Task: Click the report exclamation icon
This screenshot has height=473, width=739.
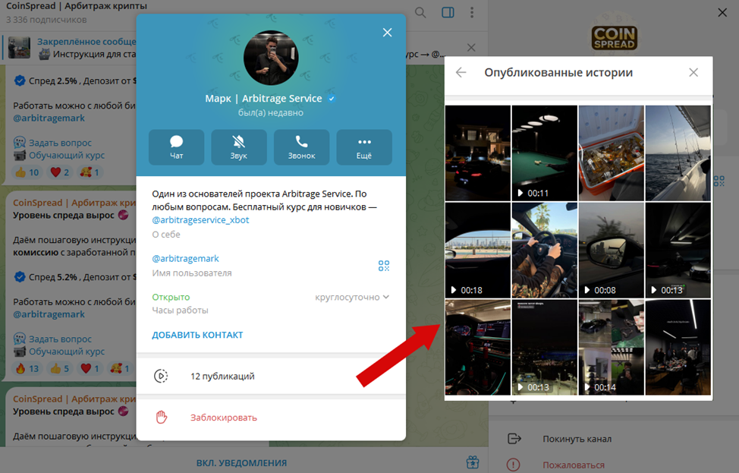Action: pyautogui.click(x=513, y=465)
